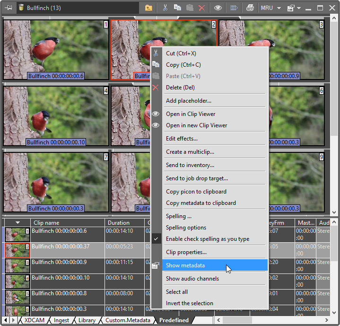The image size is (340, 326).
Task: Click the parent folder icon in toolbar
Action: [148, 8]
